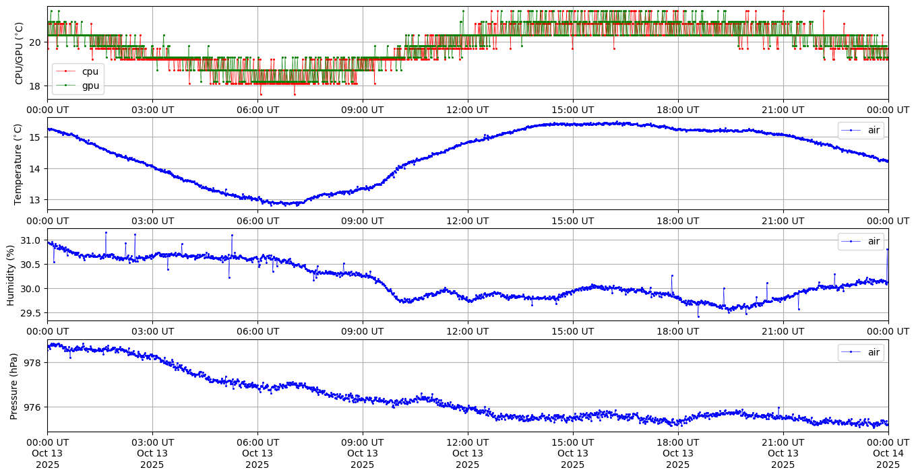Screen dimensions: 916x476
Task: Click 12:00 UT tick under Pressure plot
Action: click(467, 442)
